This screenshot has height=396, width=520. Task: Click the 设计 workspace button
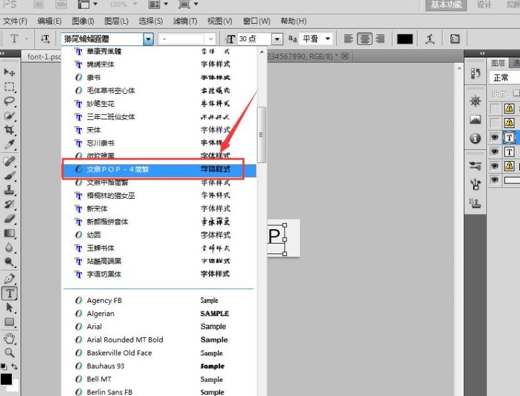(484, 5)
